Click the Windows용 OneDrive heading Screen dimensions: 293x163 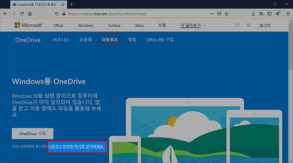49,81
